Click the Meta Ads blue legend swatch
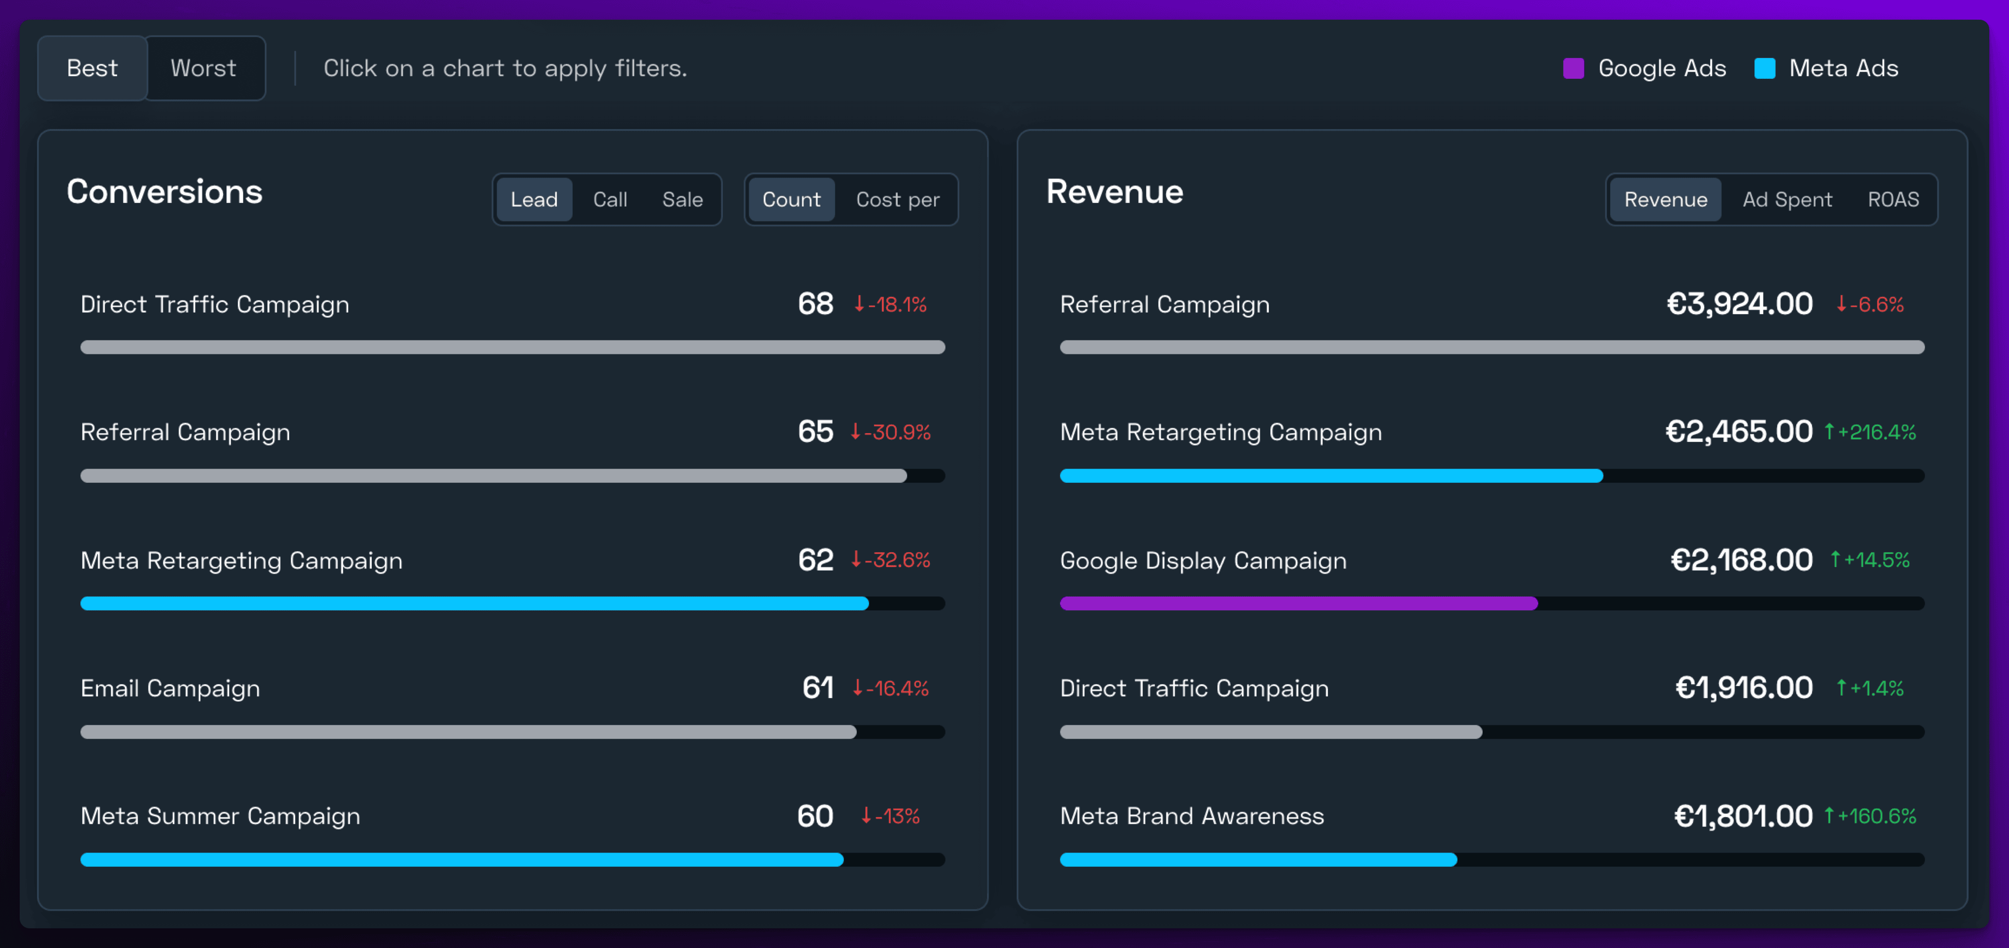2009x948 pixels. click(1764, 68)
